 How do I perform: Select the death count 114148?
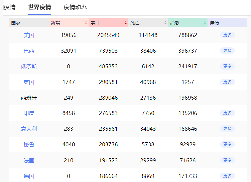tap(148, 35)
